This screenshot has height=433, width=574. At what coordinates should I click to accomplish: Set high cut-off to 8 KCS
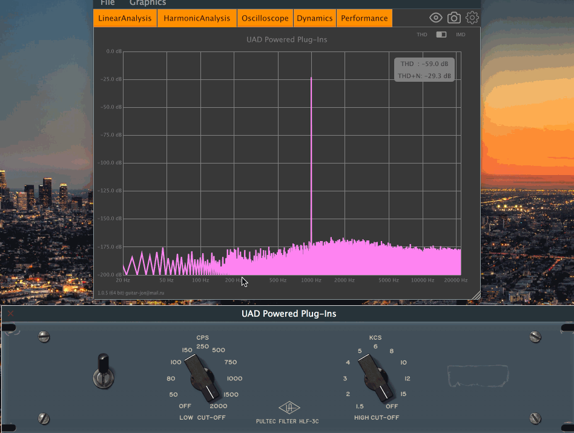pos(391,351)
